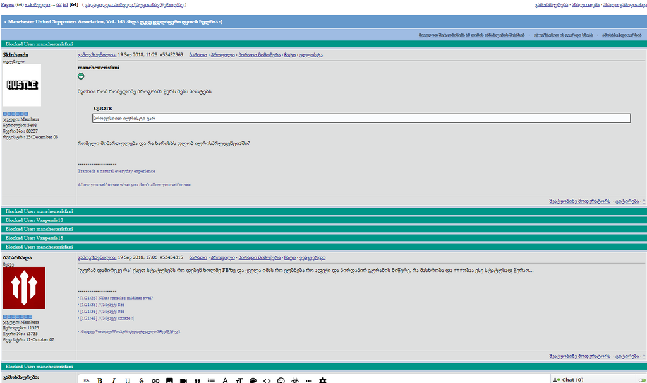Insert a video using the camera icon
The width and height of the screenshot is (647, 383).
tap(184, 380)
